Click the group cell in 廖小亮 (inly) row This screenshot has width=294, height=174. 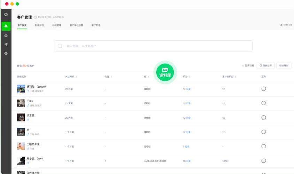point(155,161)
